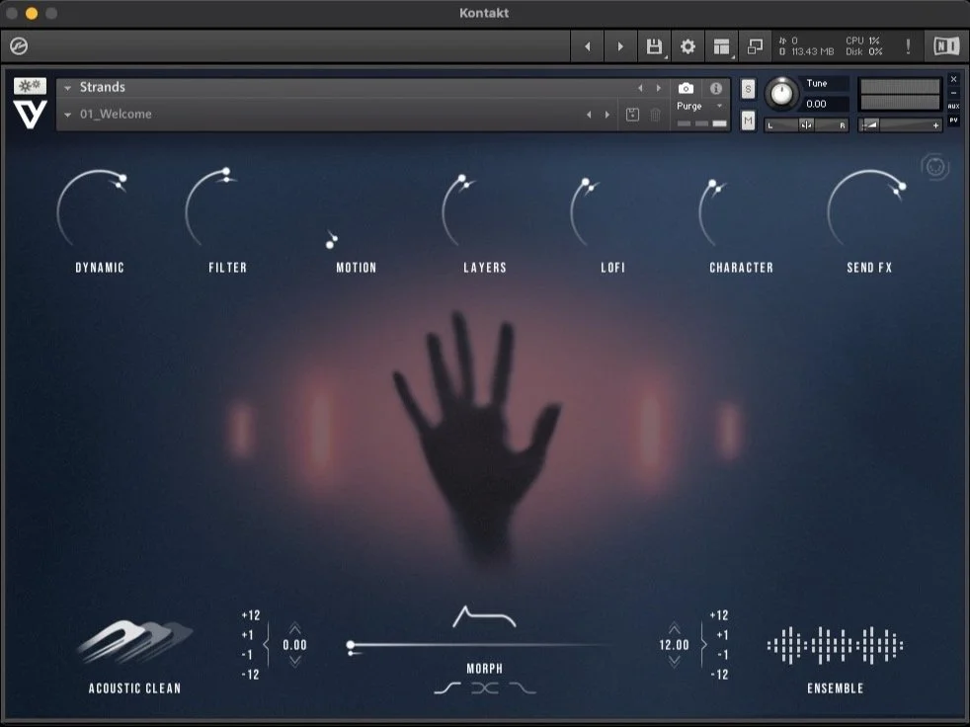Toggle the PV button in instrument header
This screenshot has width=970, height=727.
pos(953,121)
